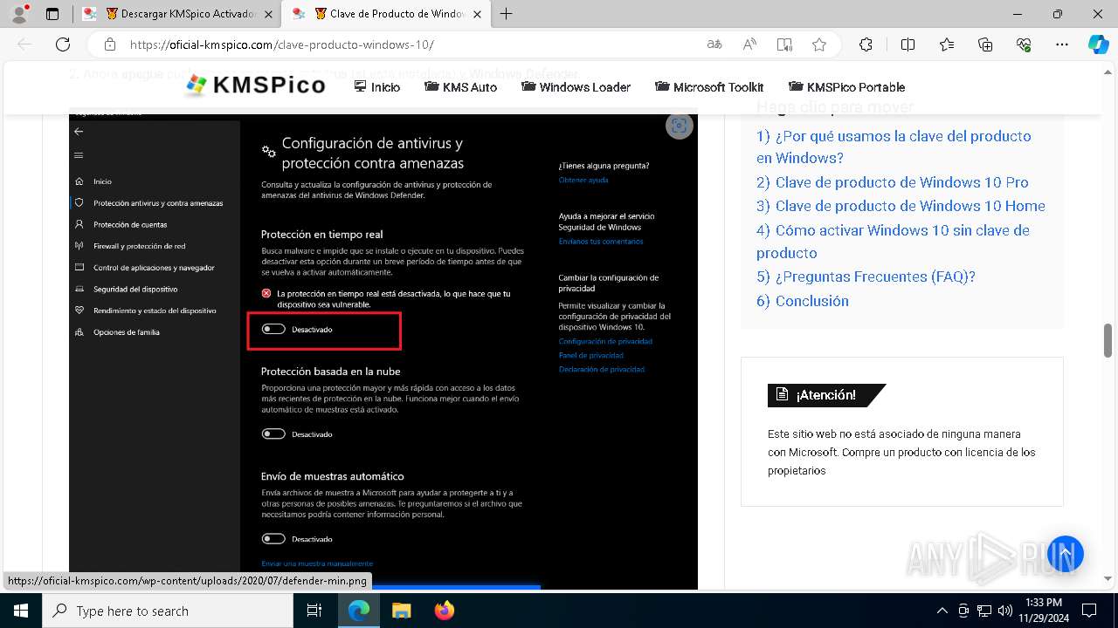The image size is (1118, 628).
Task: Start Read aloud from address bar
Action: pos(749,44)
